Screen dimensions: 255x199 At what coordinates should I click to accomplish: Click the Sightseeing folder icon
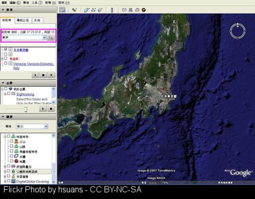click(x=14, y=94)
